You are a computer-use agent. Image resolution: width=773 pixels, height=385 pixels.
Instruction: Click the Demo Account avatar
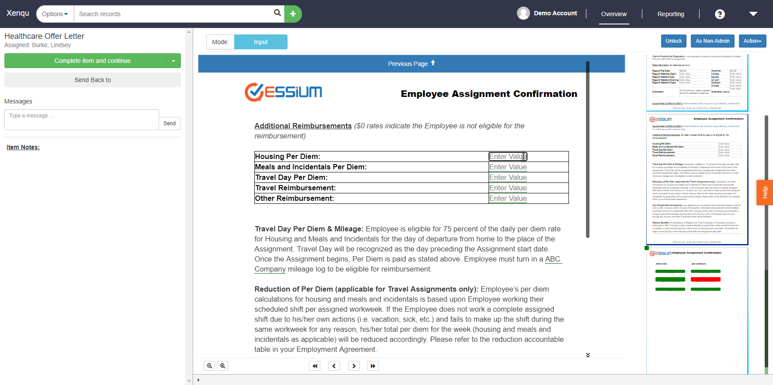point(523,13)
